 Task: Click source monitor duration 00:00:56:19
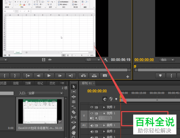point(121,60)
